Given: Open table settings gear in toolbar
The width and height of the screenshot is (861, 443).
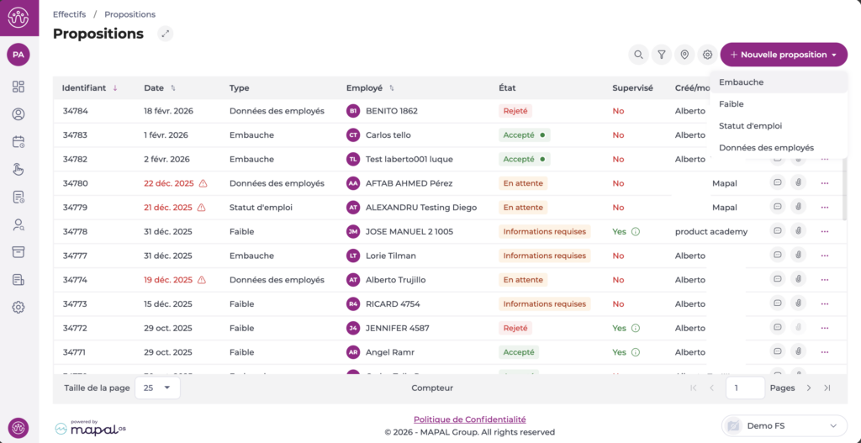Looking at the screenshot, I should [x=708, y=55].
